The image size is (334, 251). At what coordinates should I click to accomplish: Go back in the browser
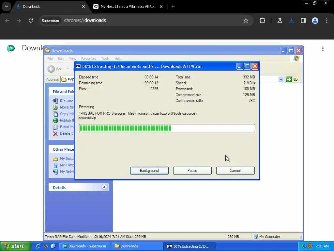coord(7,21)
